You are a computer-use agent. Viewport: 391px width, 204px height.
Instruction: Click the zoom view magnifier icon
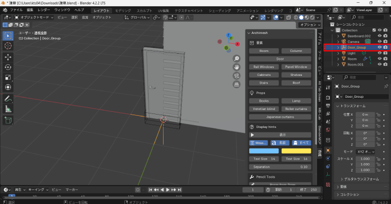click(x=236, y=59)
